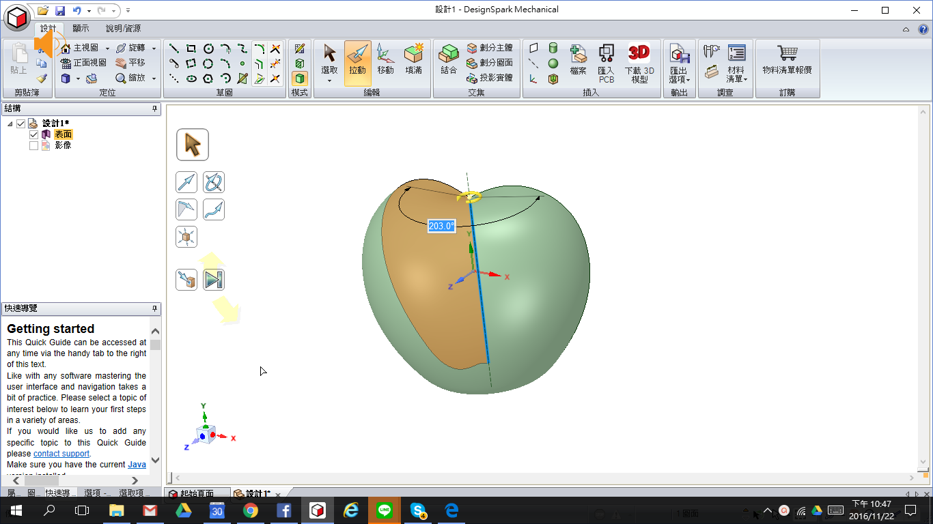Image resolution: width=933 pixels, height=524 pixels.
Task: Open the 結合 (Combine) tool
Action: pyautogui.click(x=449, y=59)
